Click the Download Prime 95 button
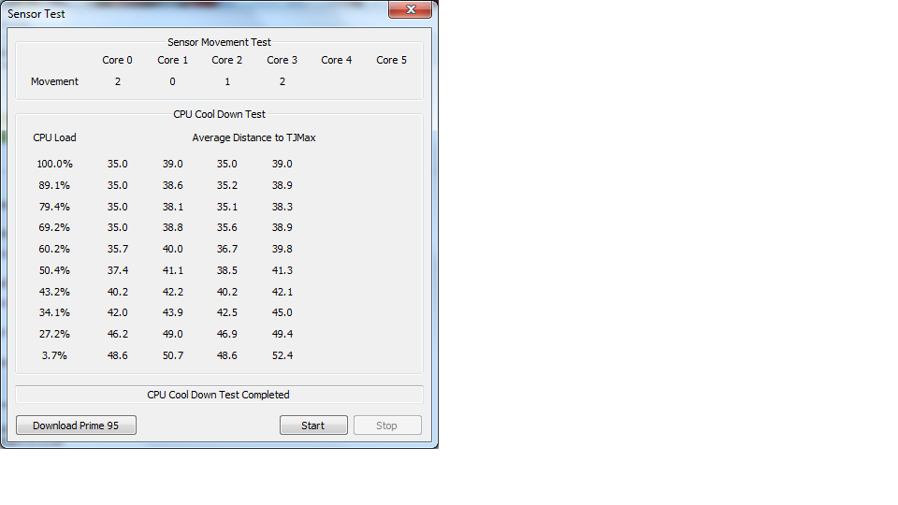 (x=76, y=426)
